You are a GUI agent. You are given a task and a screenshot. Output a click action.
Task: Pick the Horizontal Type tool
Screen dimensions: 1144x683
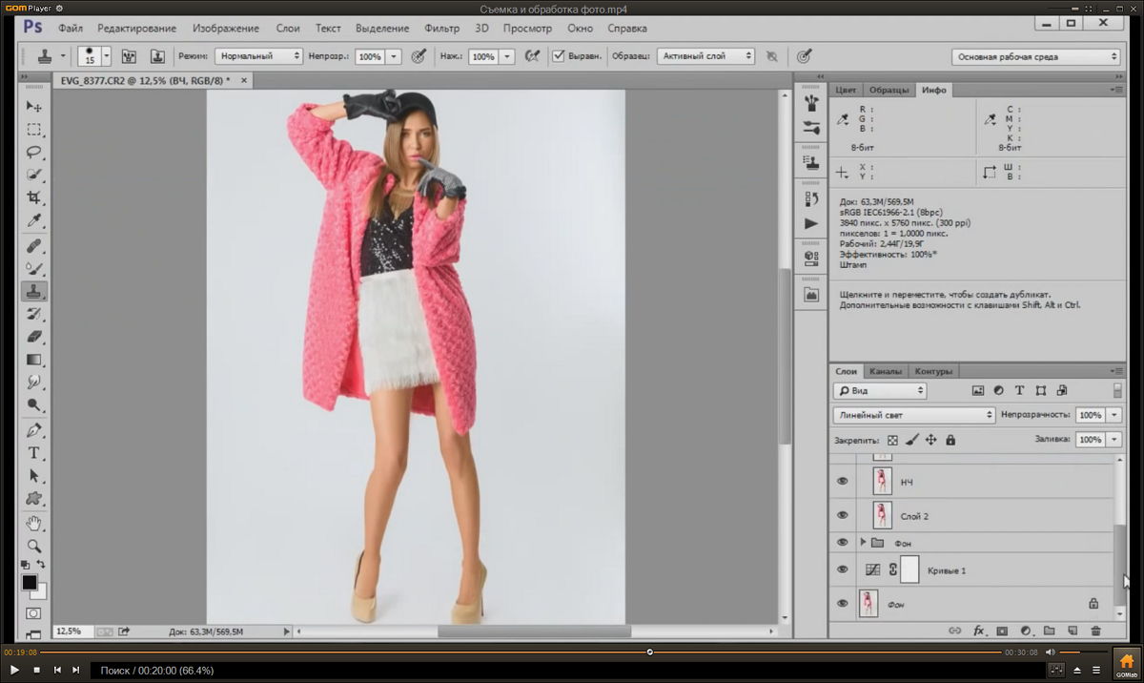click(34, 452)
